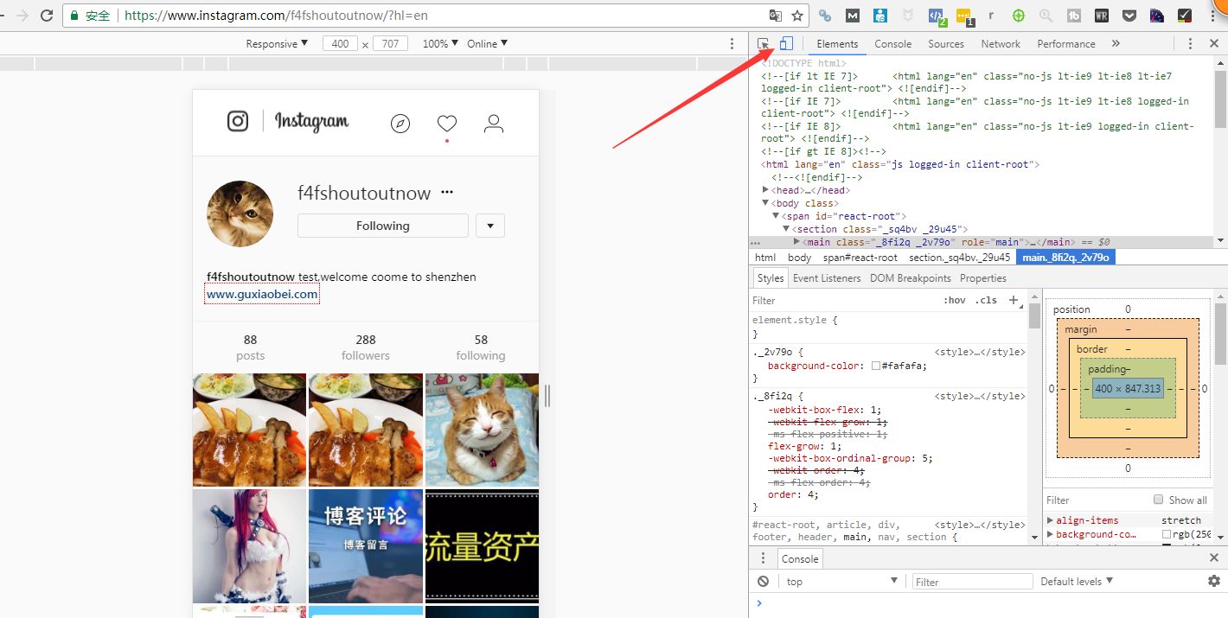Image resolution: width=1228 pixels, height=618 pixels.
Task: Open the Responsive device dropdown
Action: click(x=277, y=43)
